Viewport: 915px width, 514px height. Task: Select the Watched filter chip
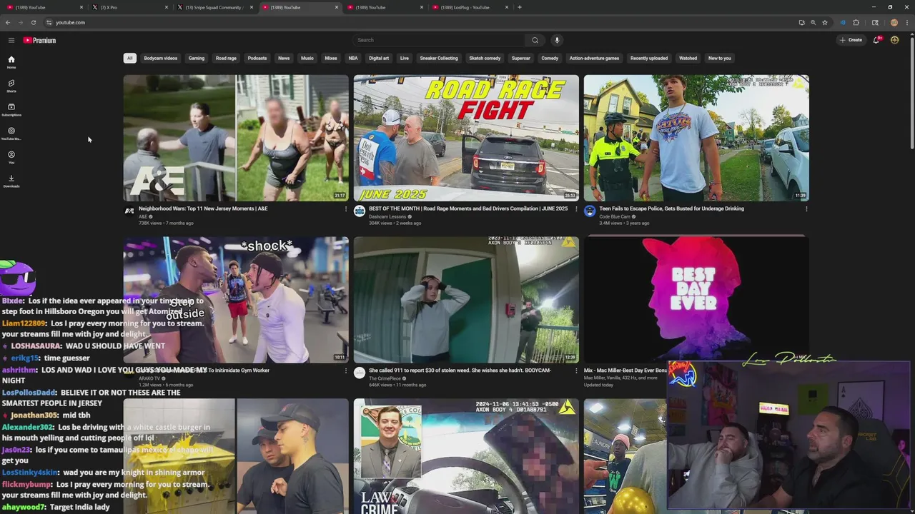point(688,58)
